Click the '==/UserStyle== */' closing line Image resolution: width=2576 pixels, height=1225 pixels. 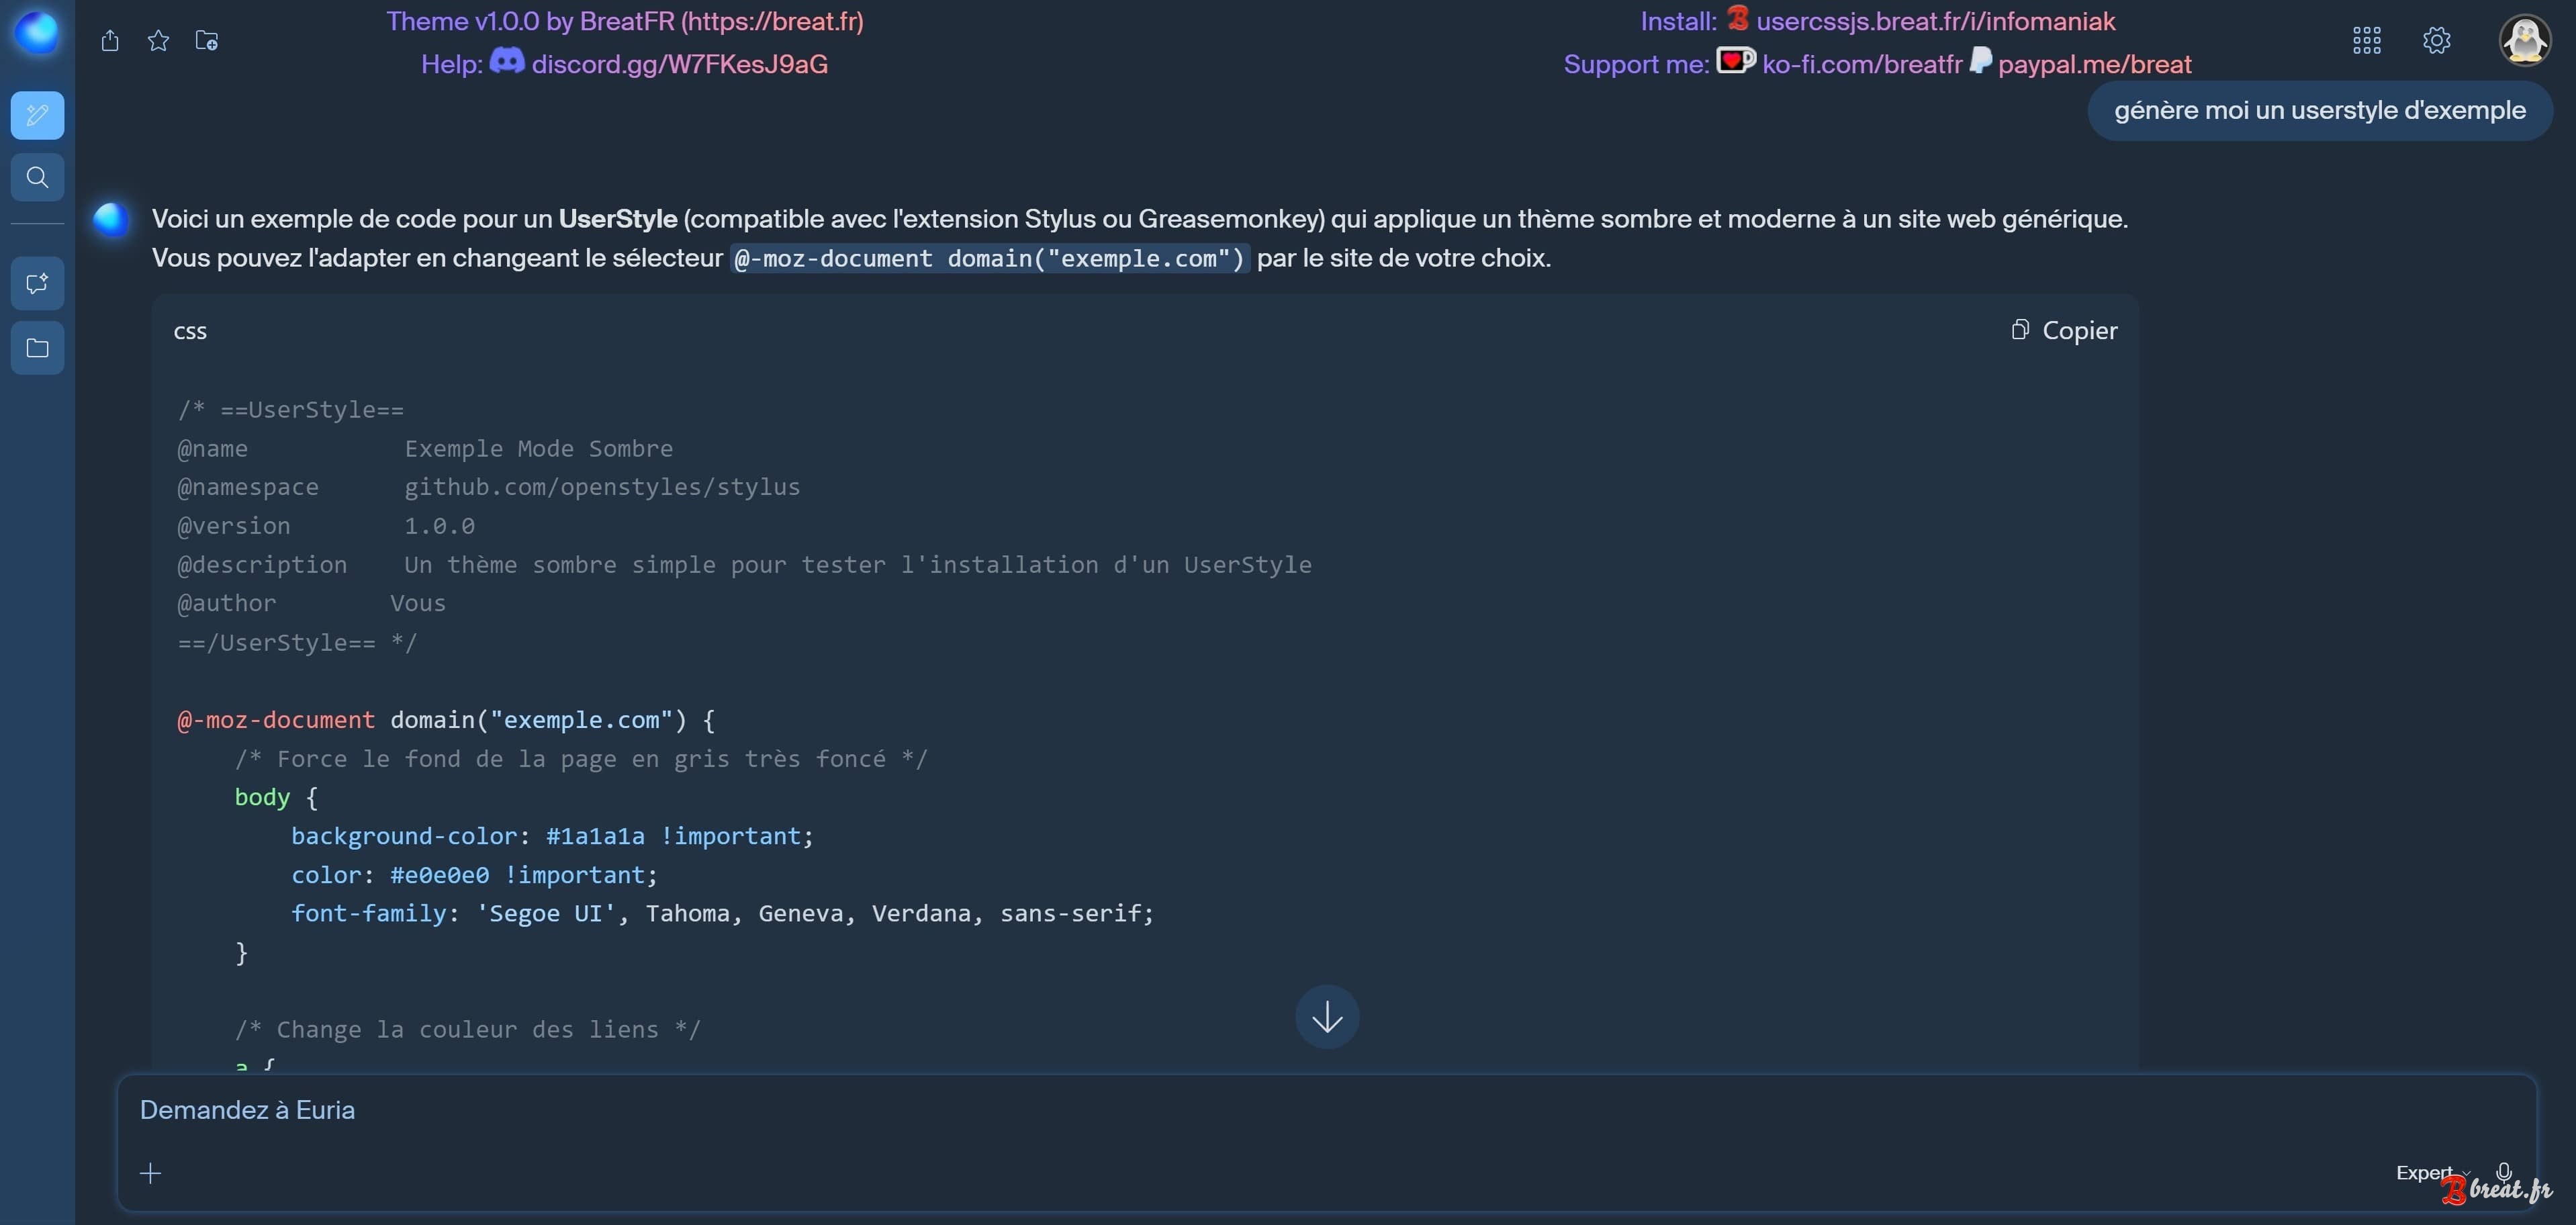coord(297,642)
